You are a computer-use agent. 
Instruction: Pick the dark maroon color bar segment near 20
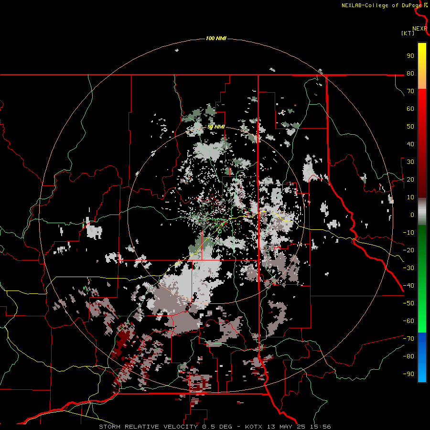422,180
